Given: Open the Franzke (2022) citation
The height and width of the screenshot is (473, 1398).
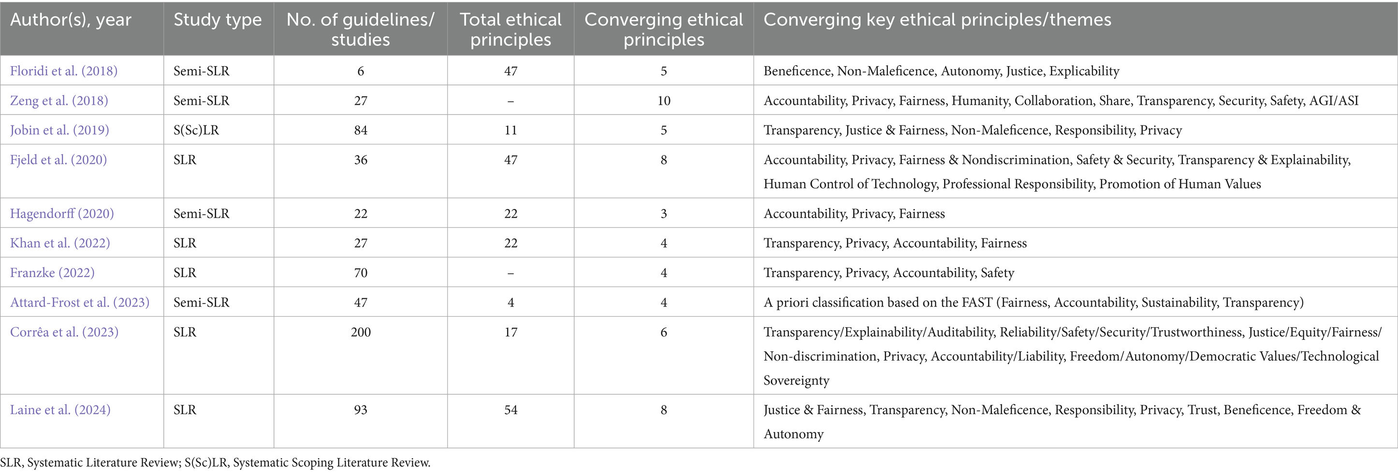Looking at the screenshot, I should pos(52,273).
